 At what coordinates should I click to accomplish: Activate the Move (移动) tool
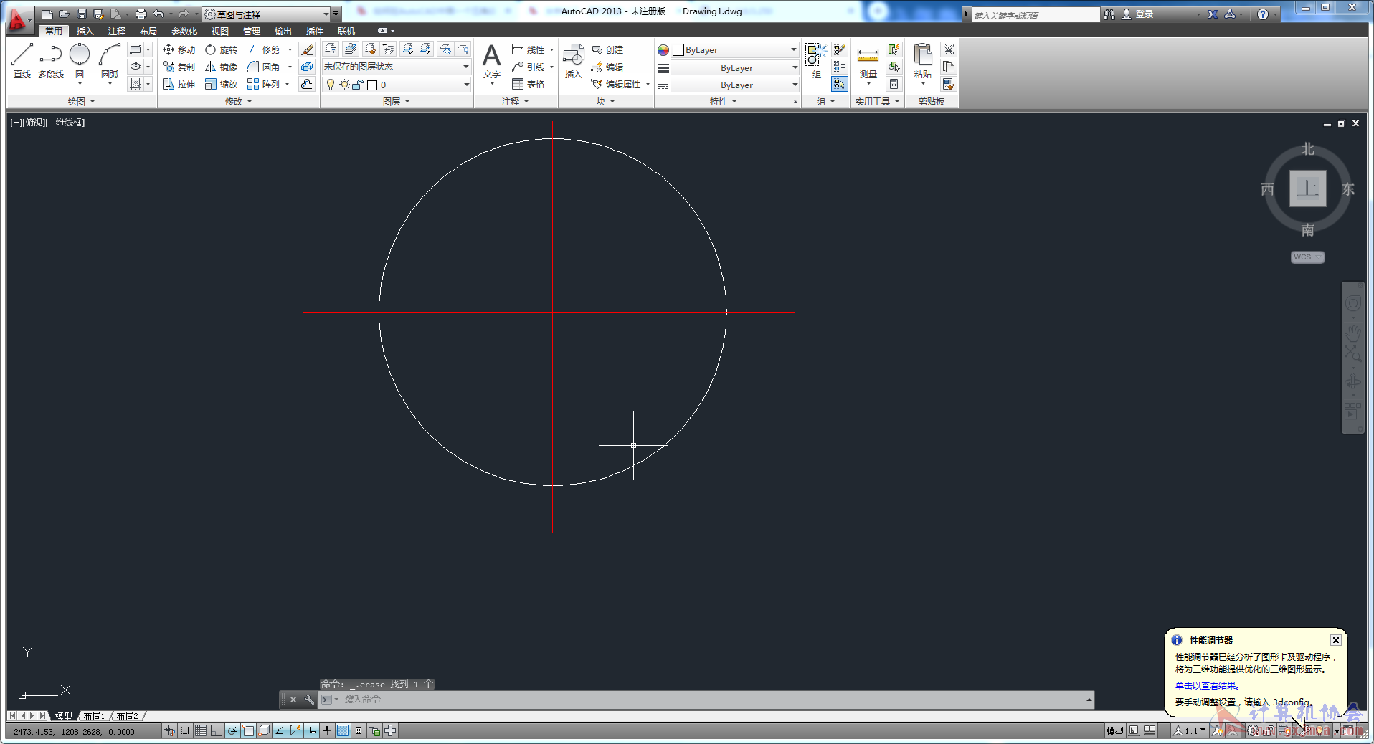[x=179, y=49]
